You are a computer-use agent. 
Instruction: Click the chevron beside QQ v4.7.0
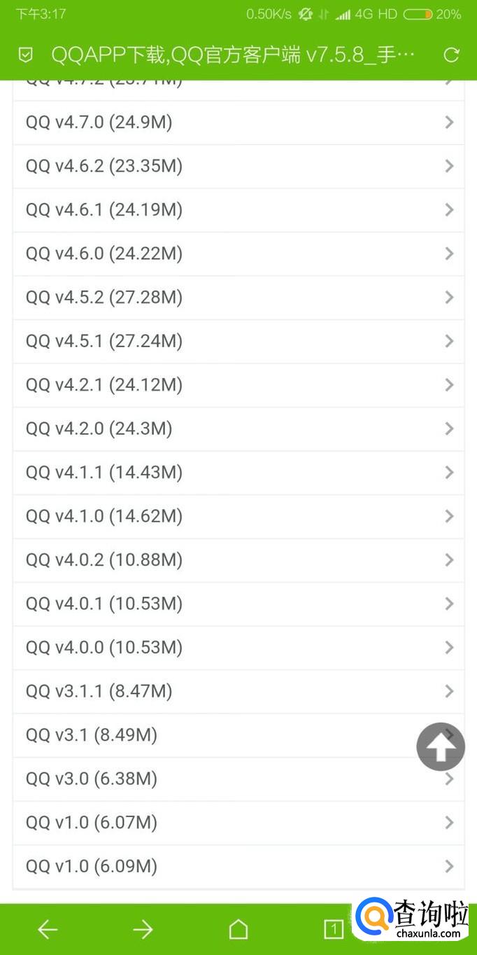(450, 123)
